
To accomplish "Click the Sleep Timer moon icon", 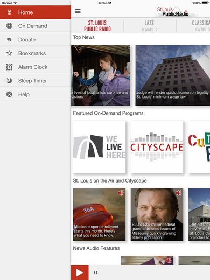I will pyautogui.click(x=9, y=81).
